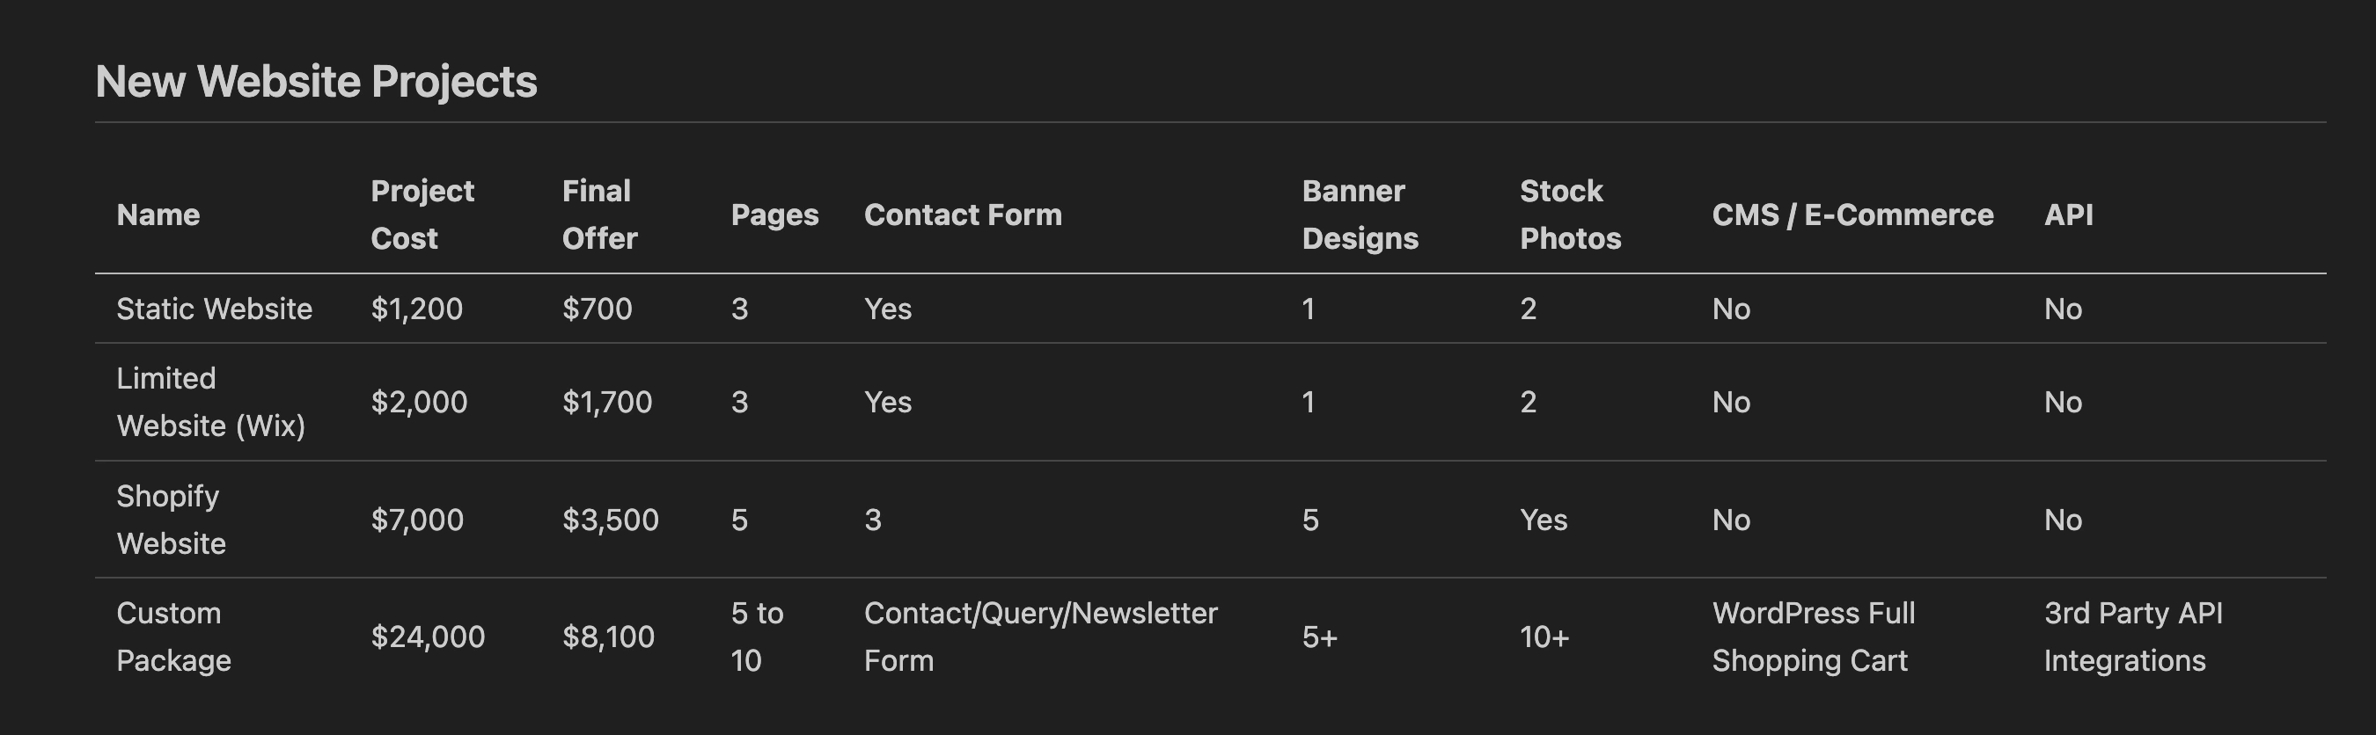Select the Custom Package name cell
This screenshot has height=735, width=2376.
173,637
